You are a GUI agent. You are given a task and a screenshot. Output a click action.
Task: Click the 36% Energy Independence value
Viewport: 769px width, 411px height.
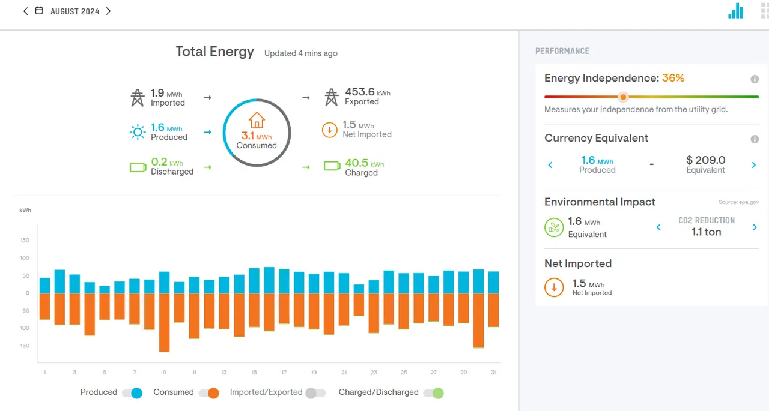tap(673, 78)
